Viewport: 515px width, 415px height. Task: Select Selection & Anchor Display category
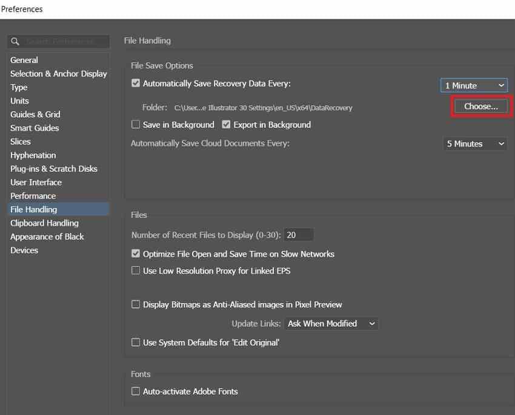tap(58, 73)
